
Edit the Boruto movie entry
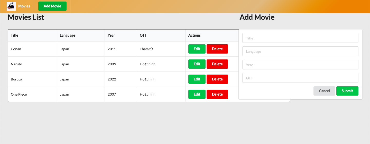[197, 79]
